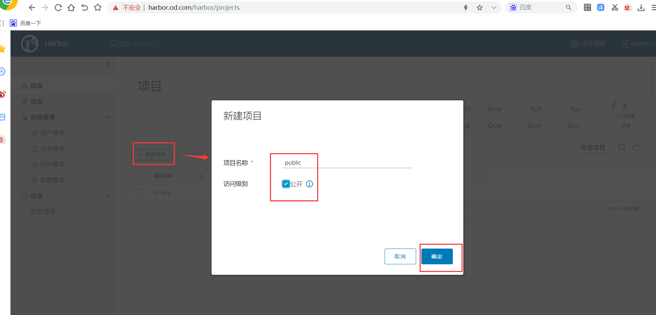The width and height of the screenshot is (656, 315).
Task: Toggle the select-all projects checkbox
Action: tap(140, 176)
